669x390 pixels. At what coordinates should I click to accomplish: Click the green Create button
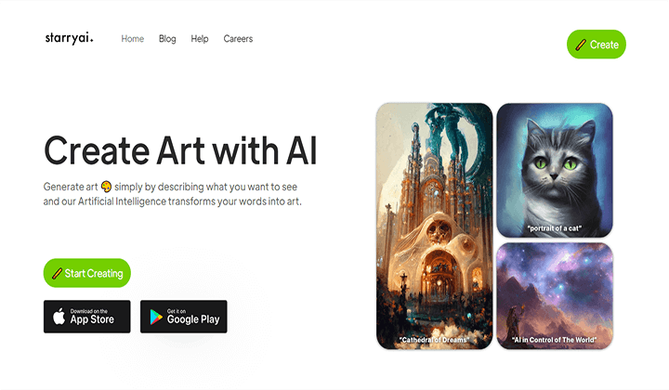coord(596,45)
